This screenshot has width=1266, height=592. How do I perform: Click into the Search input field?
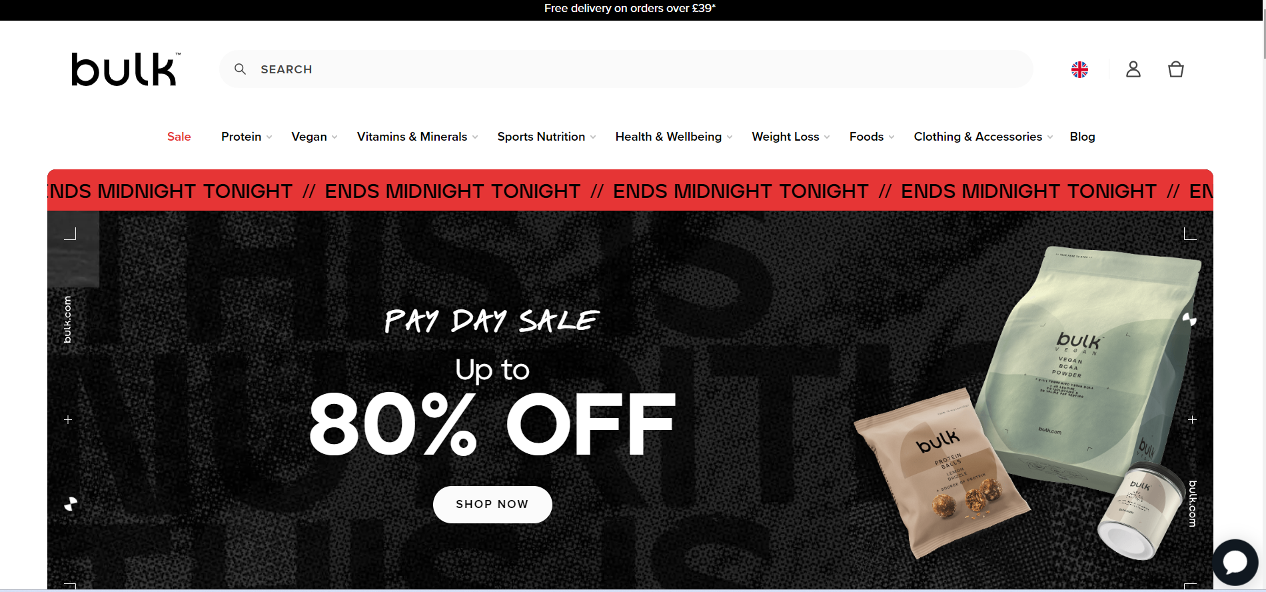[626, 69]
